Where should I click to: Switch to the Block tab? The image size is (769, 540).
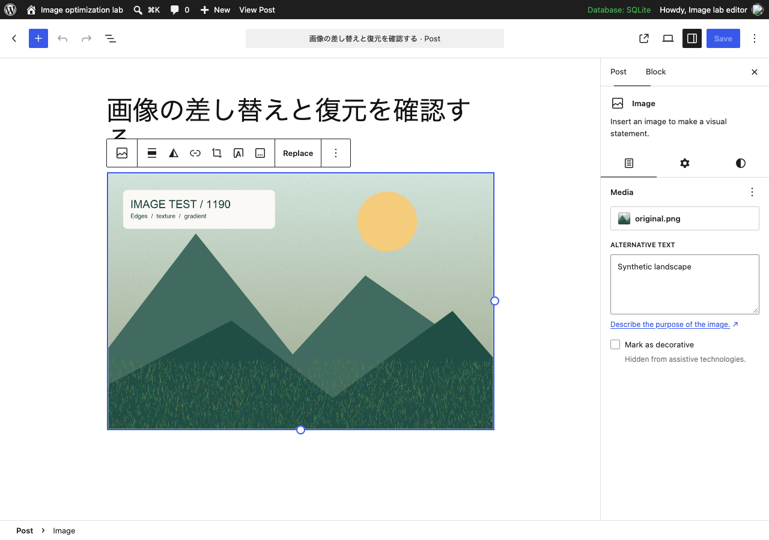tap(655, 72)
